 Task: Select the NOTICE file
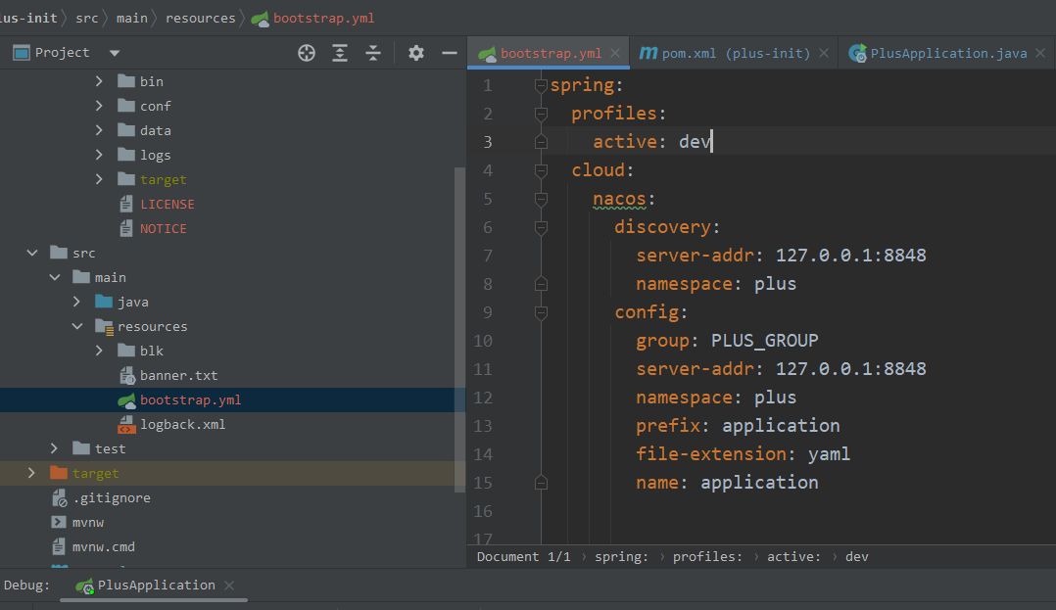(163, 228)
